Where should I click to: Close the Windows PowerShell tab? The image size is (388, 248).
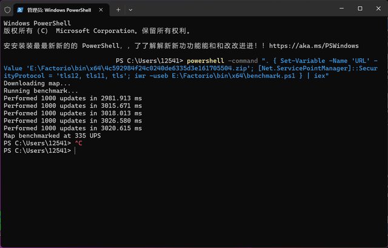coord(102,10)
